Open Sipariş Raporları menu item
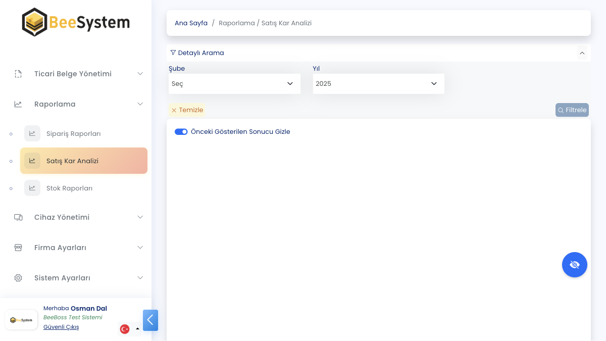Viewport: 606px width, 341px height. (x=73, y=134)
